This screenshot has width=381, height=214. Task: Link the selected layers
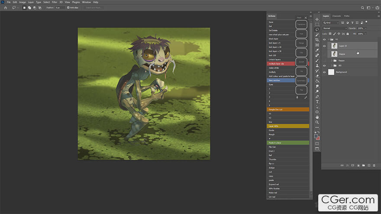pyautogui.click(x=342, y=165)
